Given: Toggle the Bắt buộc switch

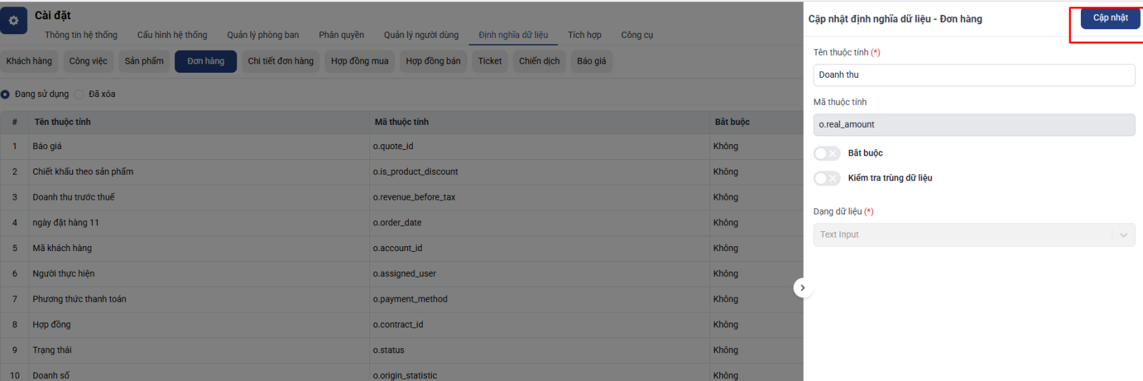Looking at the screenshot, I should tap(827, 153).
